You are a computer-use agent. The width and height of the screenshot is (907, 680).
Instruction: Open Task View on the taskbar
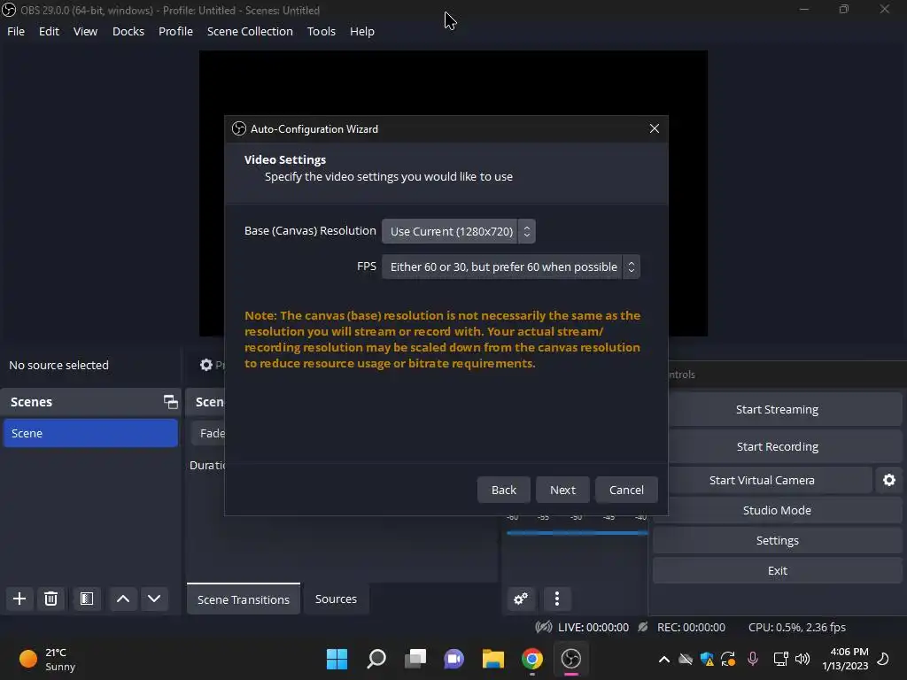pyautogui.click(x=415, y=659)
